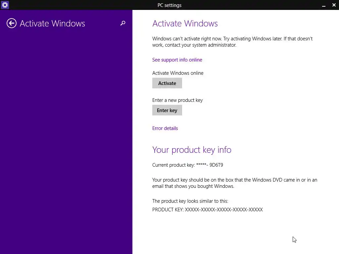The image size is (339, 254).
Task: Select Activate Windows title in purple sidebar
Action: click(52, 23)
